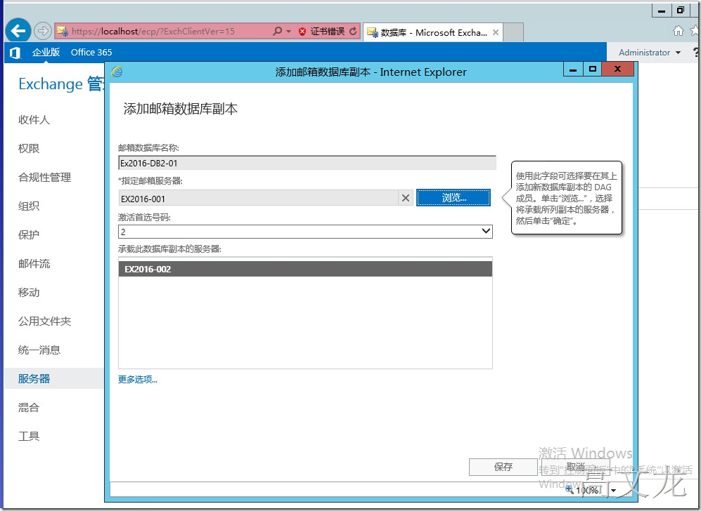Open the new blank browser tab

coord(513,32)
